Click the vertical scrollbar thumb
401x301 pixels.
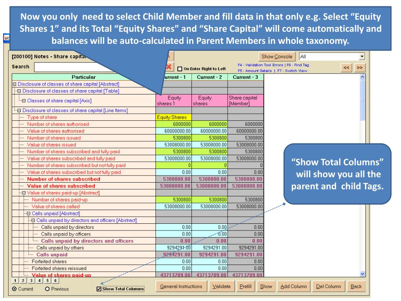[362, 100]
